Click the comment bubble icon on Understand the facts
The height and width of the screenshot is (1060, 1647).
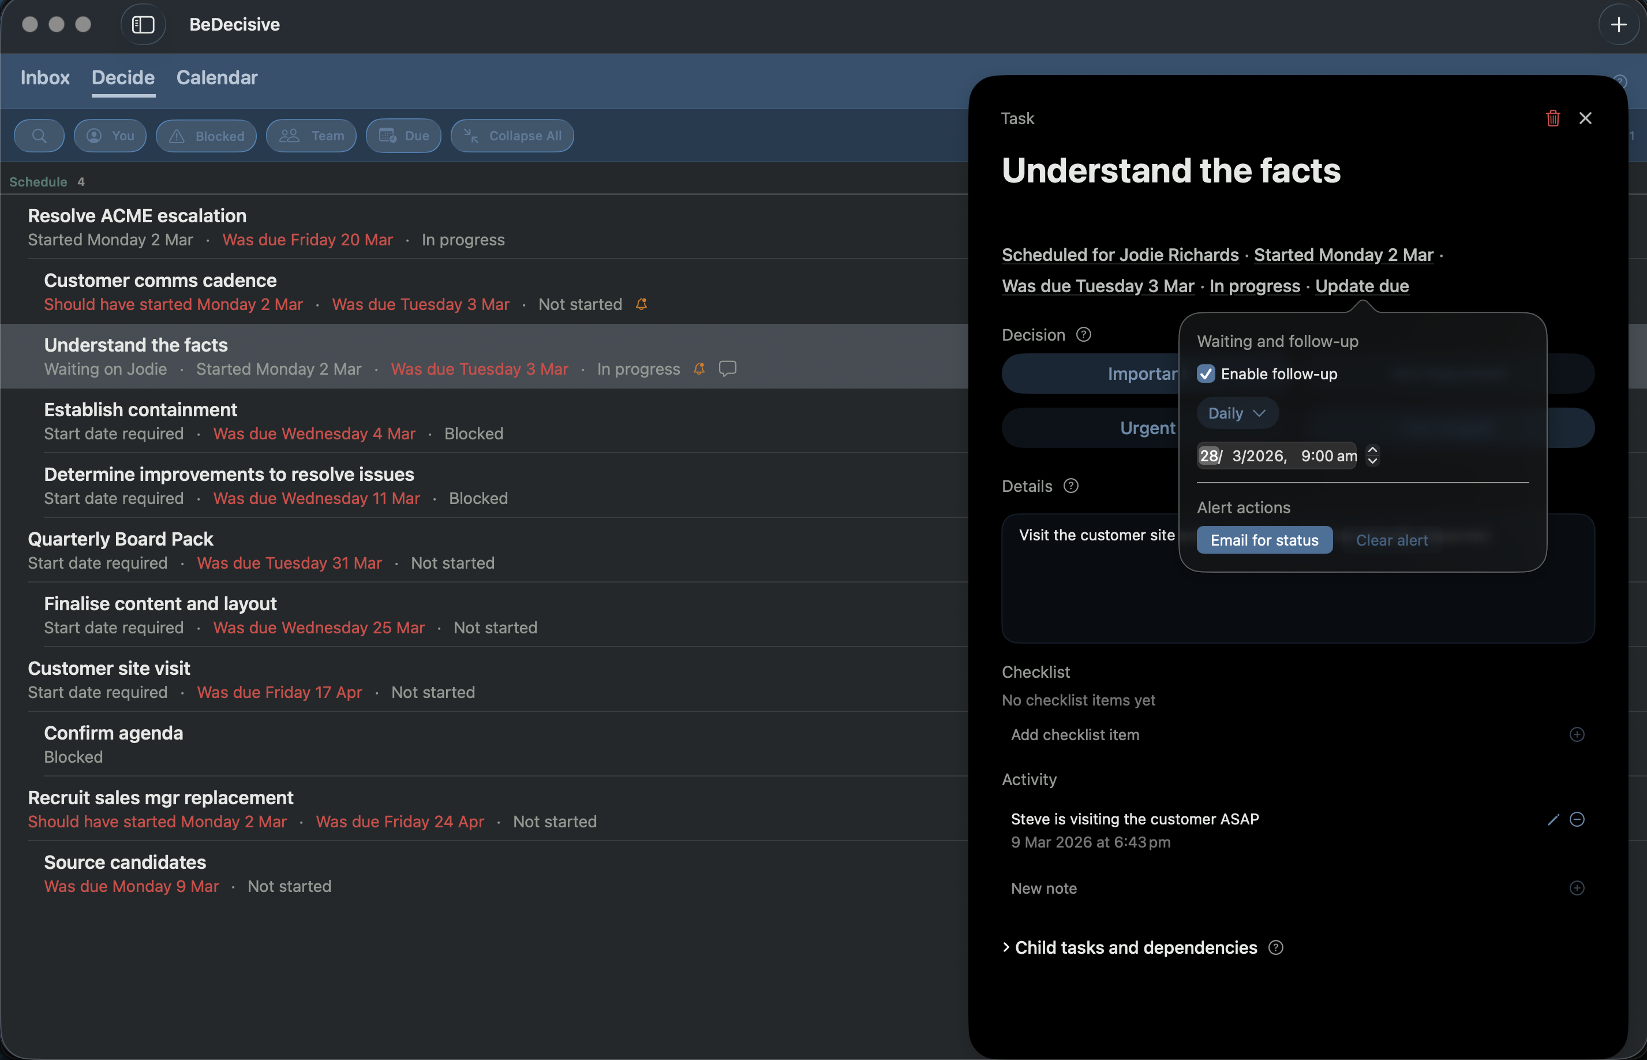pyautogui.click(x=727, y=369)
